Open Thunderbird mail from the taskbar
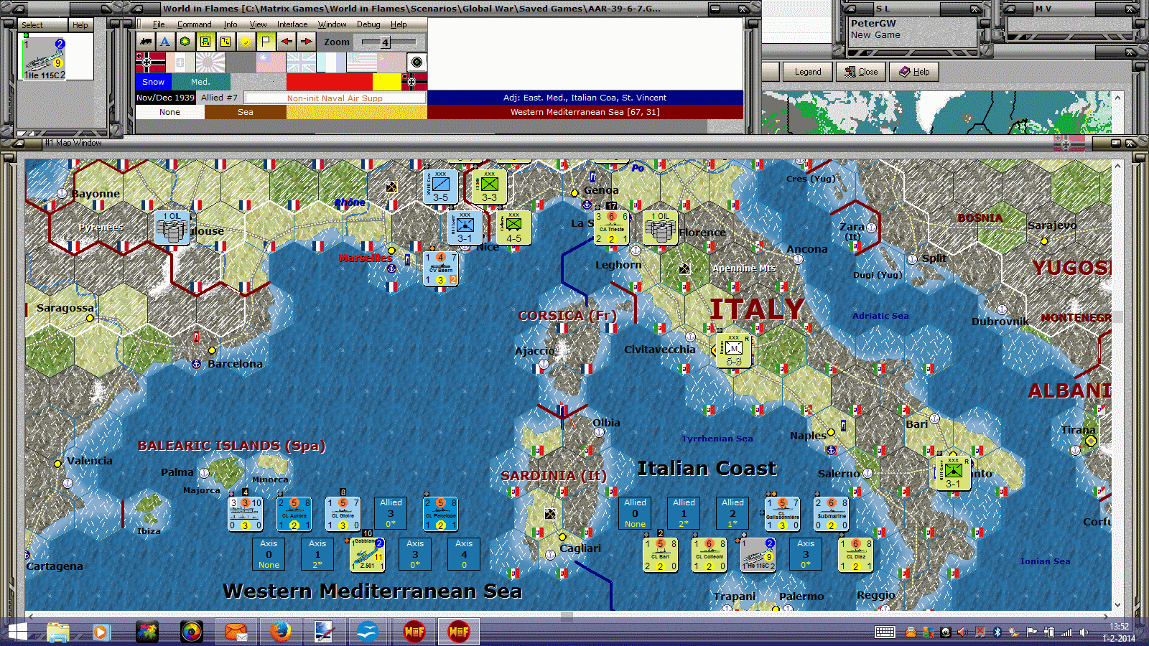Image resolution: width=1149 pixels, height=646 pixels. pos(236,632)
